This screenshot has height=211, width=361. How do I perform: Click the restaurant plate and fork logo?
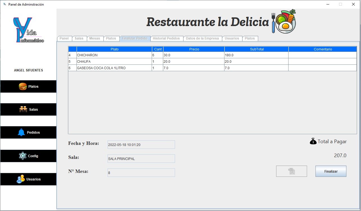pyautogui.click(x=283, y=21)
